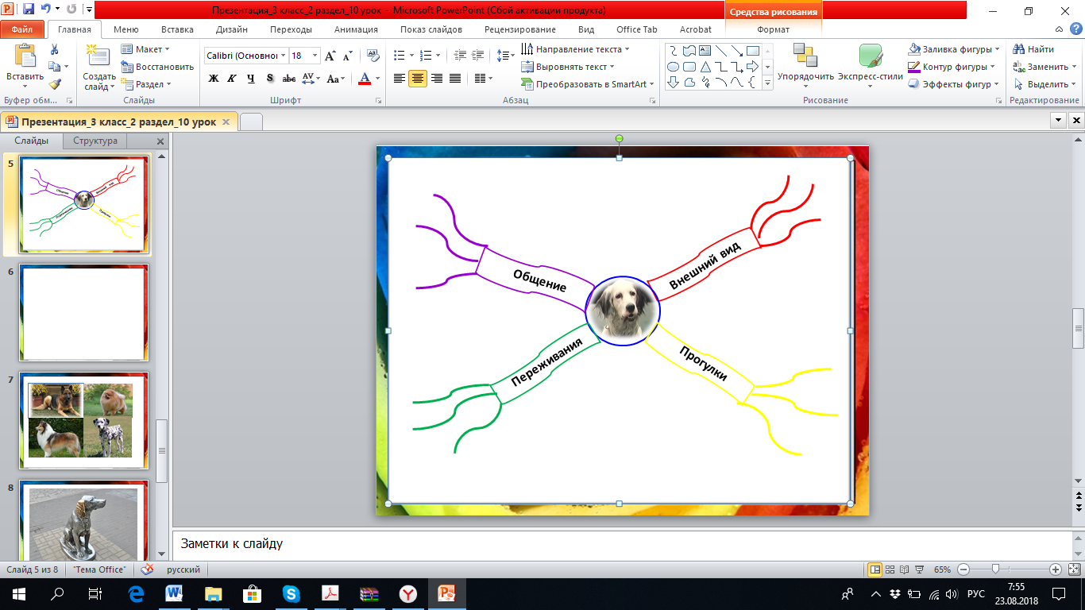Image resolution: width=1085 pixels, height=610 pixels.
Task: Select slide 7 thumbnail with dogs
Action: point(83,420)
